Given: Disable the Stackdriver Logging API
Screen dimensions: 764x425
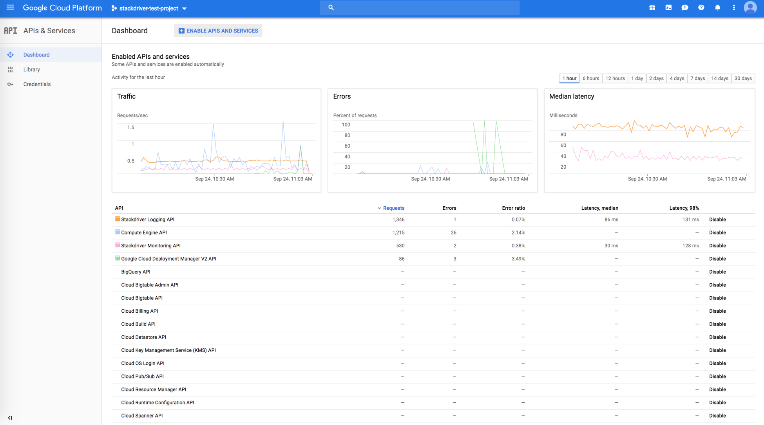Looking at the screenshot, I should [717, 220].
